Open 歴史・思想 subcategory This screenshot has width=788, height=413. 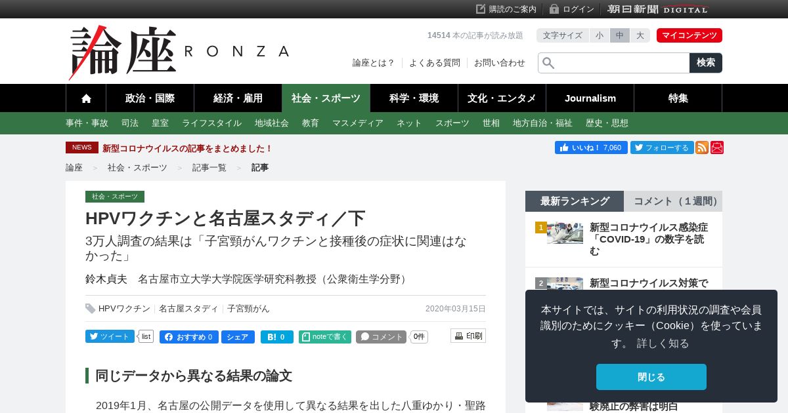pos(607,123)
